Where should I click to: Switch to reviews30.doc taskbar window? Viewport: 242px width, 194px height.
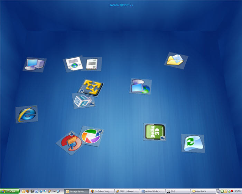(153, 191)
